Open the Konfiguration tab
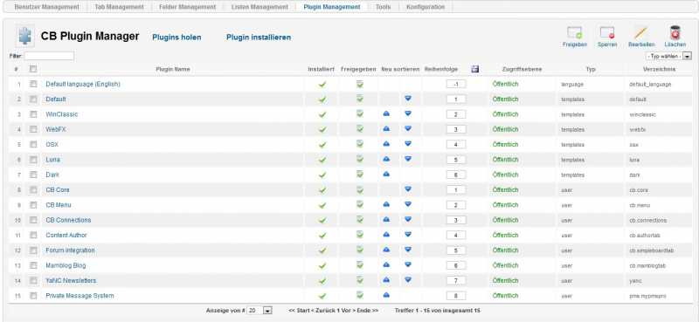This screenshot has width=699, height=322. tap(426, 7)
